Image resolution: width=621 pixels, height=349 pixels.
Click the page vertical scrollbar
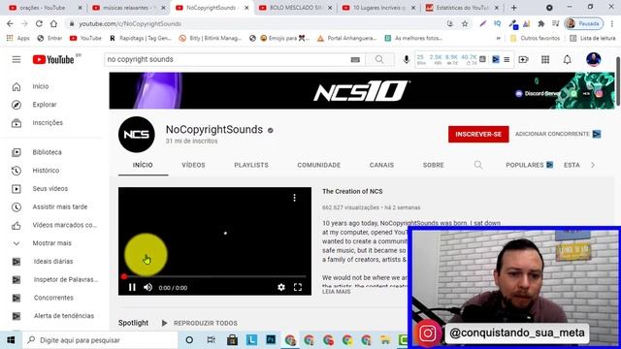tap(618, 81)
